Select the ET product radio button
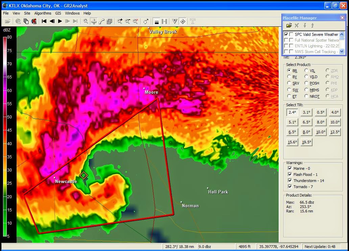 click(289, 96)
